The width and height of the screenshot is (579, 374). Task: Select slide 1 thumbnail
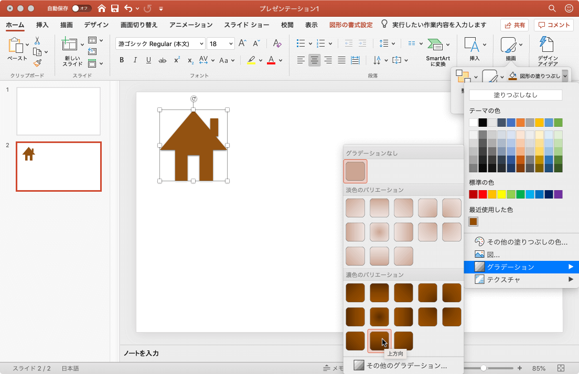coord(58,111)
